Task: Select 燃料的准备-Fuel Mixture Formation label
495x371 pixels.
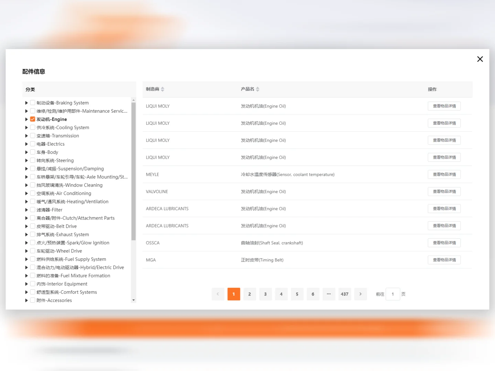Action: (73, 276)
